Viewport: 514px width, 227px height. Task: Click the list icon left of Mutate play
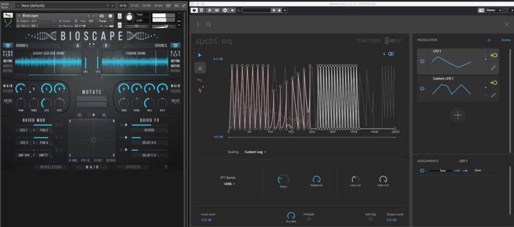tap(80, 115)
